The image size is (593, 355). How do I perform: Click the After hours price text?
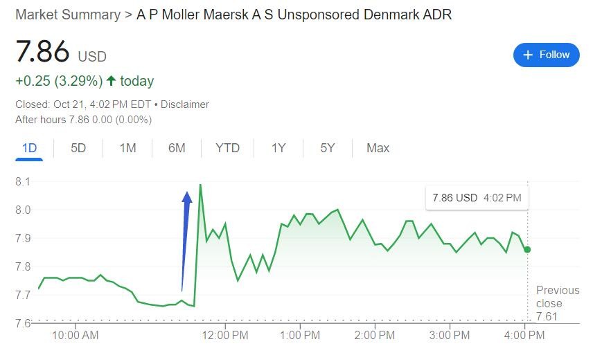click(x=83, y=120)
